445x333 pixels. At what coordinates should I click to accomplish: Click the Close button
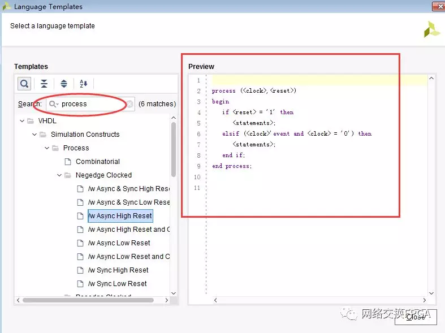point(416,317)
